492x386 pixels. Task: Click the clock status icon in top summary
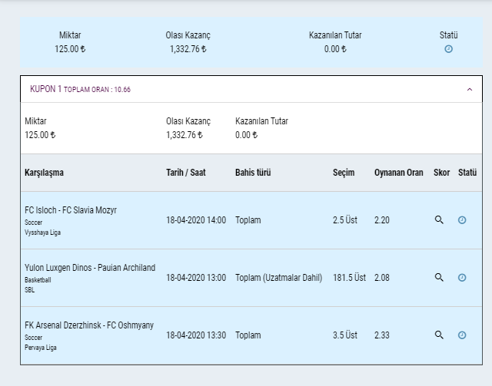pos(448,49)
